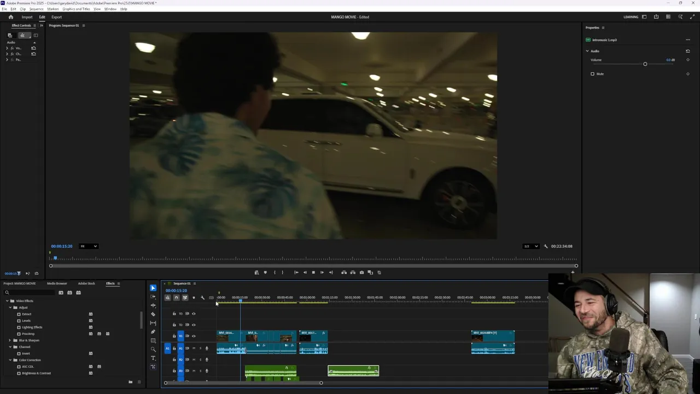
Task: Toggle V2 track eye visibility
Action: [x=194, y=325]
